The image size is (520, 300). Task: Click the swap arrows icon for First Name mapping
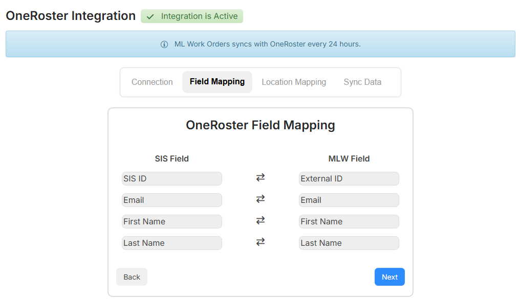click(x=261, y=220)
